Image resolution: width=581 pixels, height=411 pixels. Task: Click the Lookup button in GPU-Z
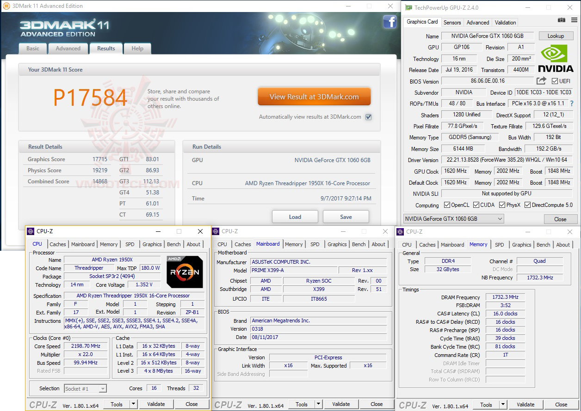coord(556,36)
